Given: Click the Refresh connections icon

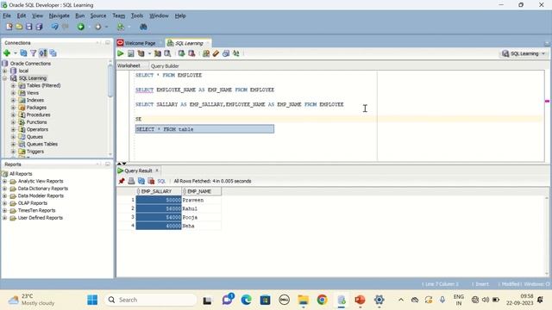Looking at the screenshot, I should pyautogui.click(x=23, y=53).
